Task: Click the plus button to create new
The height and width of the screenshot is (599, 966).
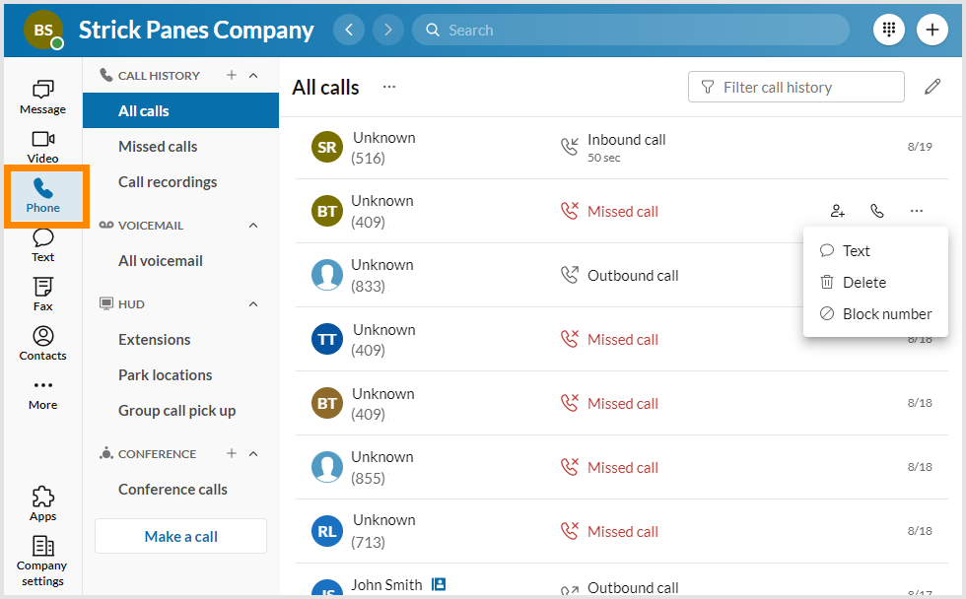Action: [931, 30]
